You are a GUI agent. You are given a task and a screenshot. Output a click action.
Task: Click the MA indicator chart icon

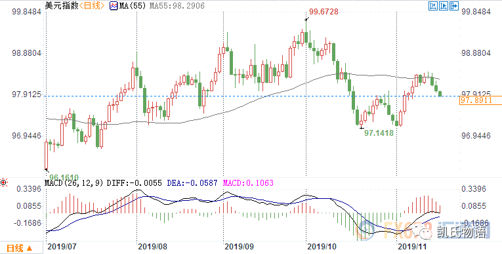point(114,6)
